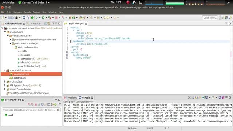
Task: Clear the Console using X icon
Action: 189,98
